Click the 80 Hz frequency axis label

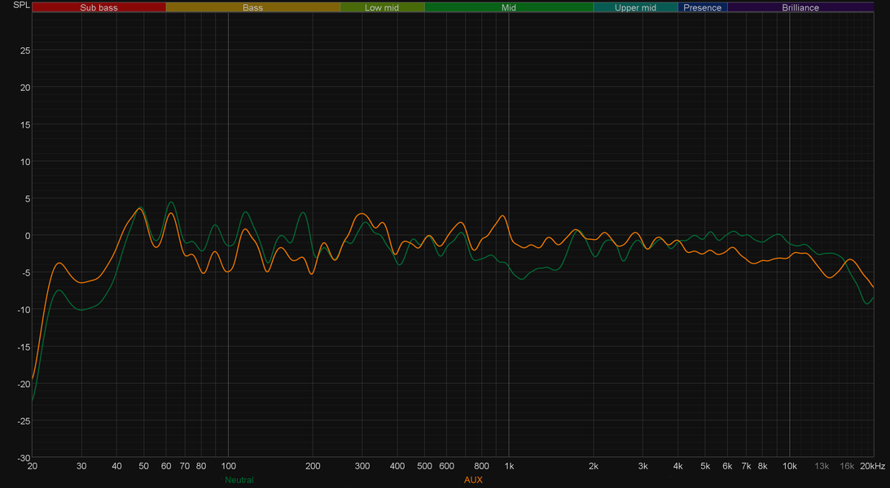[201, 467]
